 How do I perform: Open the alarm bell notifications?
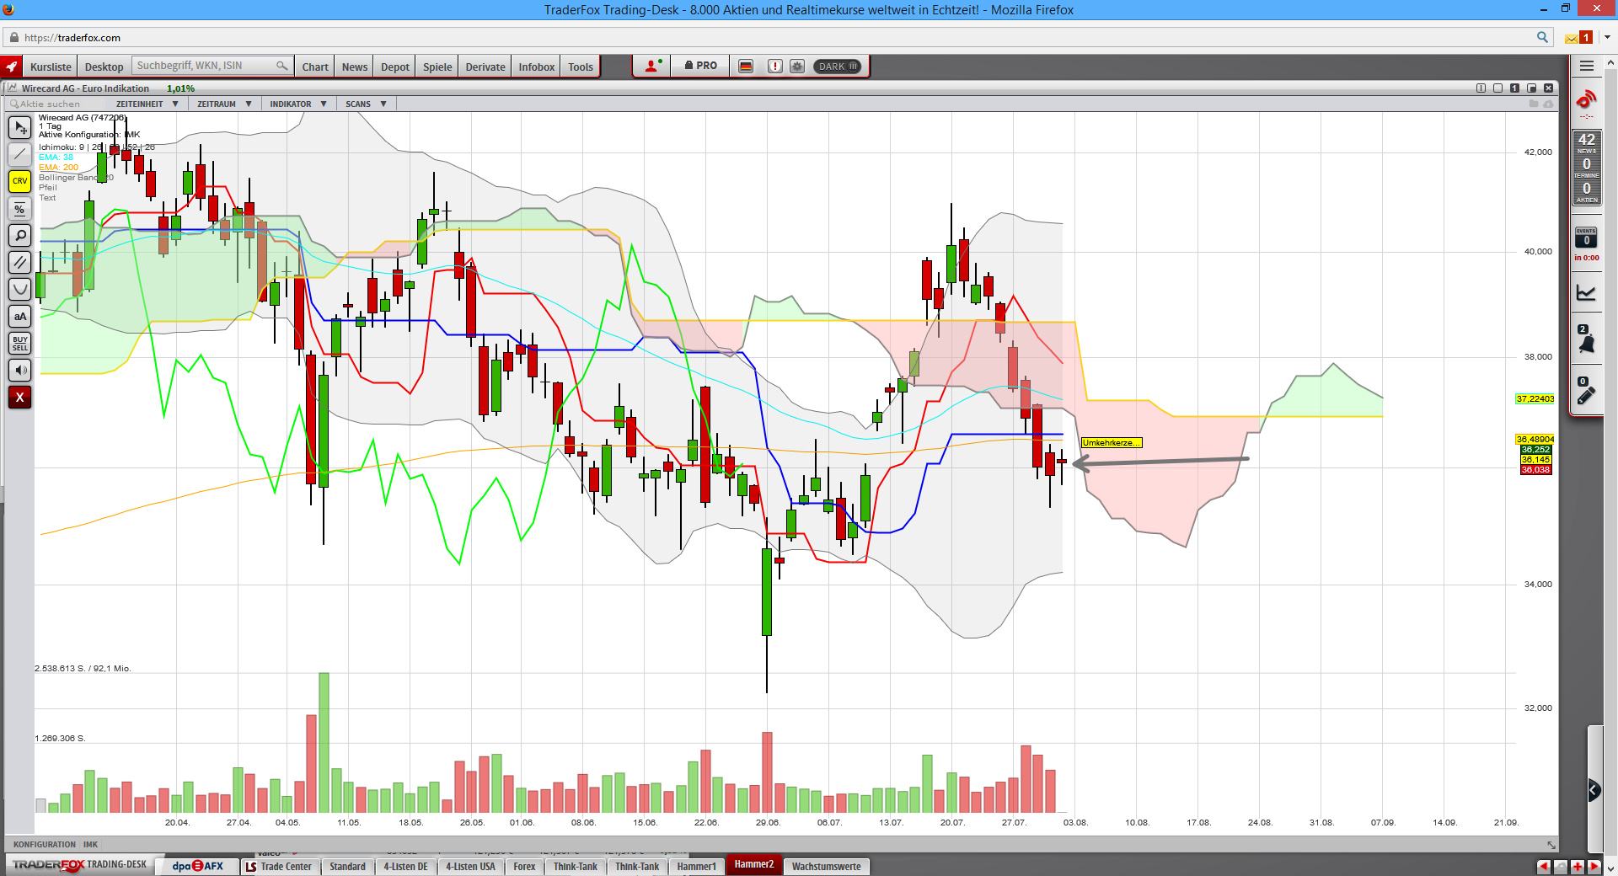(x=1586, y=339)
